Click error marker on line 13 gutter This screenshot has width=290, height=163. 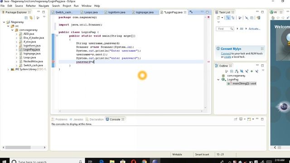(53, 62)
